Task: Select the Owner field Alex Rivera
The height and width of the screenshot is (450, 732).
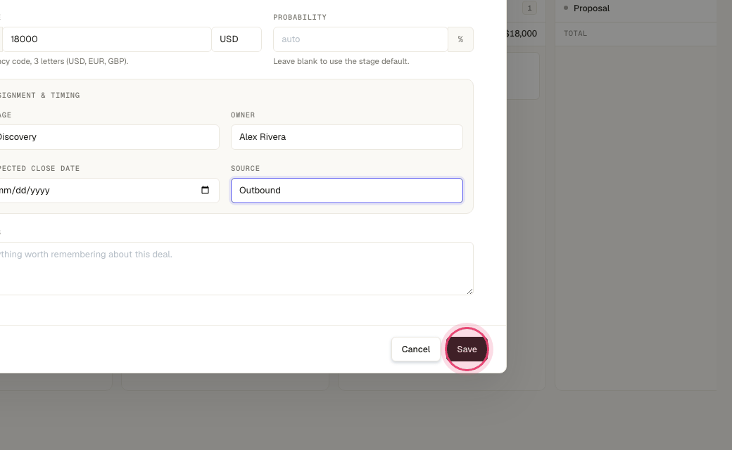Action: point(347,137)
